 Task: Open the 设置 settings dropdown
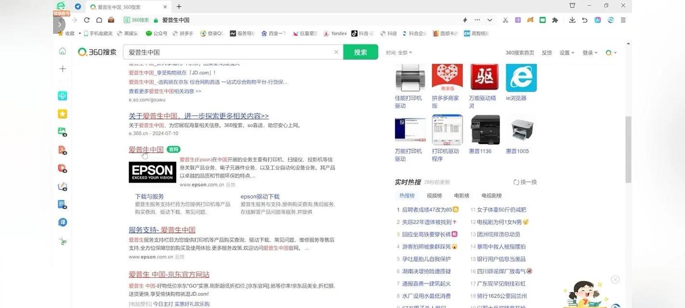point(566,52)
